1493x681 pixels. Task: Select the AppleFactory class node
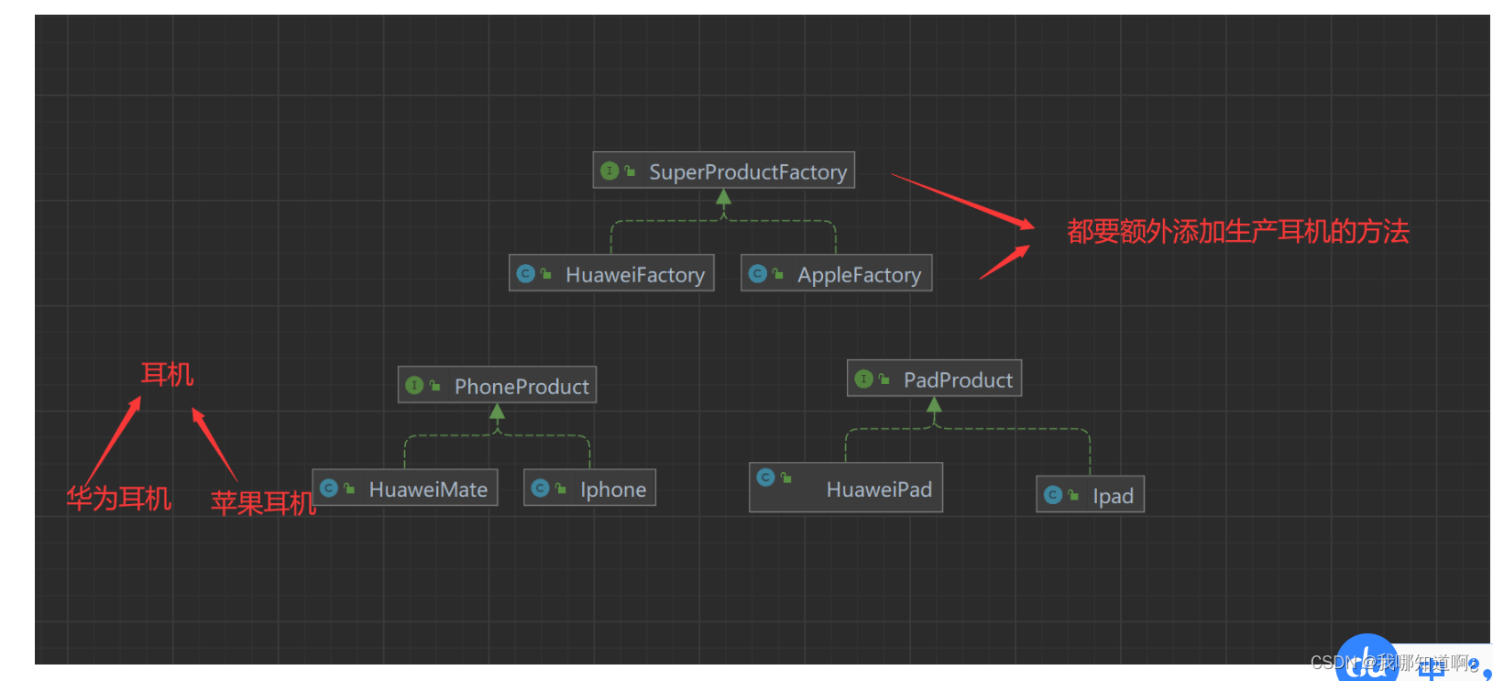click(x=837, y=273)
